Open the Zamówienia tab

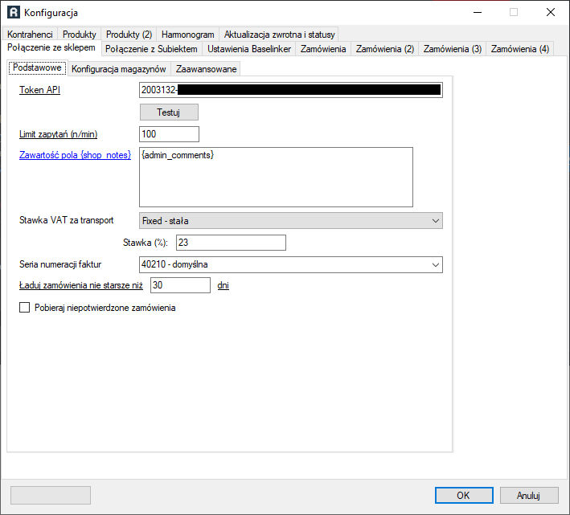[x=323, y=49]
